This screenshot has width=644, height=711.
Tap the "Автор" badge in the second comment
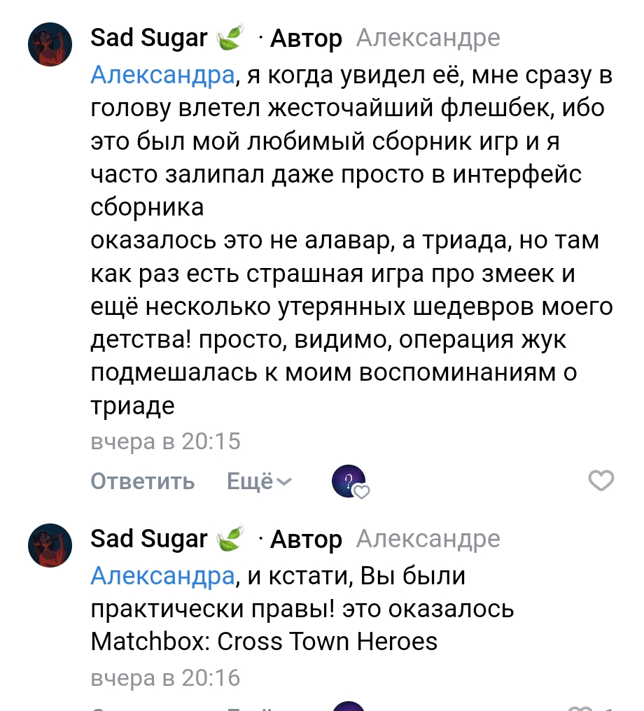click(306, 540)
